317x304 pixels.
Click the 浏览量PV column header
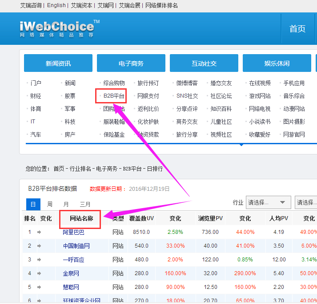pyautogui.click(x=210, y=218)
